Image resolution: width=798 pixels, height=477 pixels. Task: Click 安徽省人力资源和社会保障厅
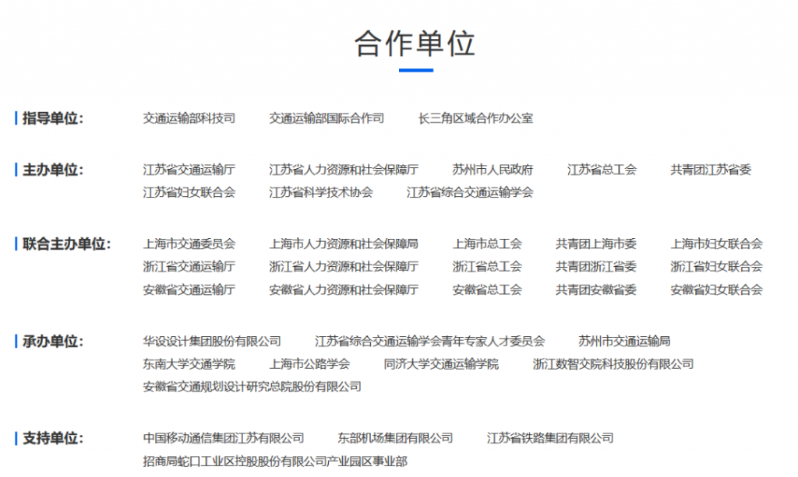pos(344,290)
